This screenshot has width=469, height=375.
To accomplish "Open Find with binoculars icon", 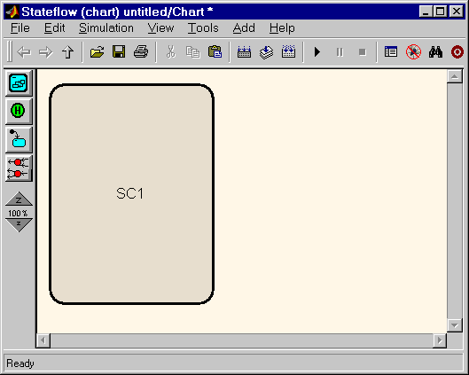I will click(x=435, y=52).
